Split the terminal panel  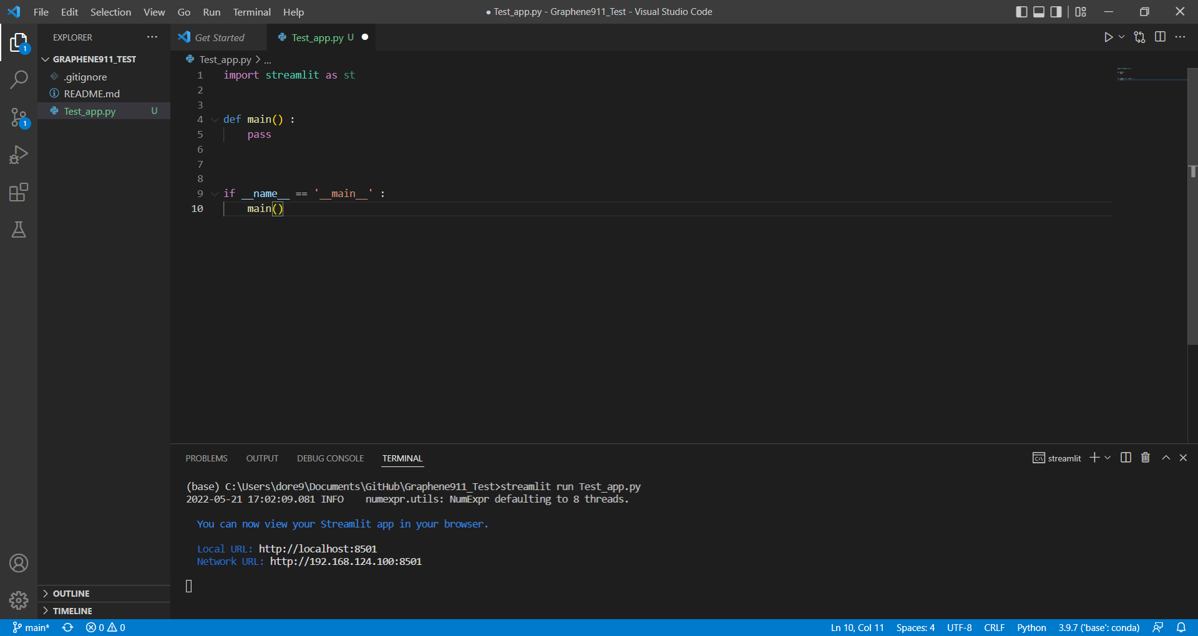coord(1126,458)
